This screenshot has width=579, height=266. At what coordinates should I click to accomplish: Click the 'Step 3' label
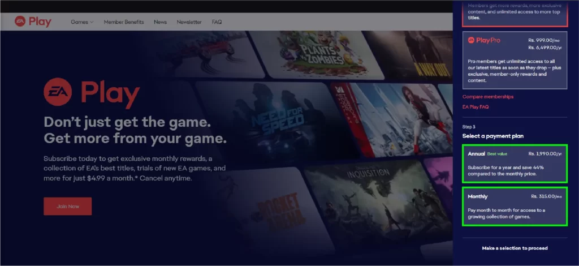(x=469, y=127)
